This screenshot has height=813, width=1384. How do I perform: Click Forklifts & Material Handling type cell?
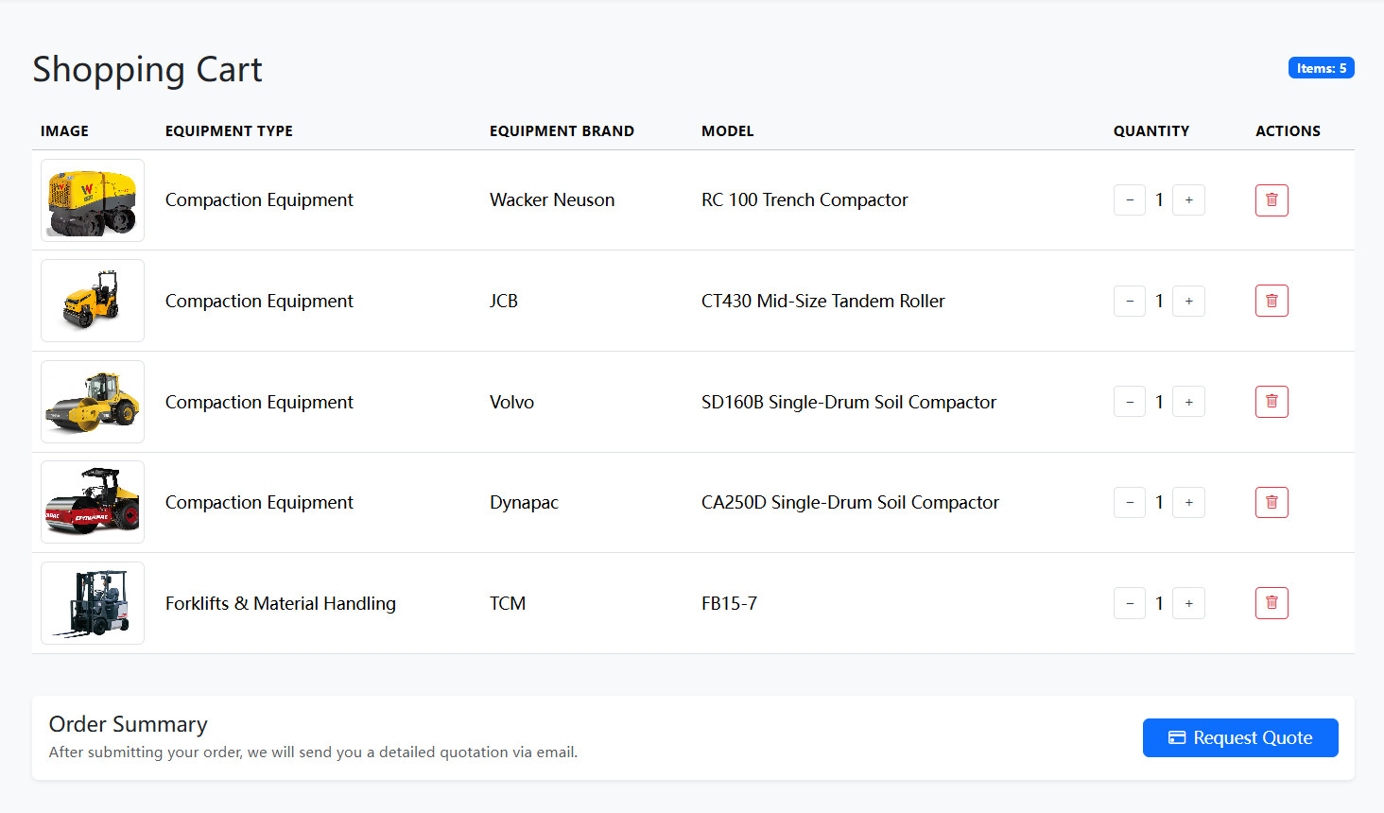(x=281, y=603)
